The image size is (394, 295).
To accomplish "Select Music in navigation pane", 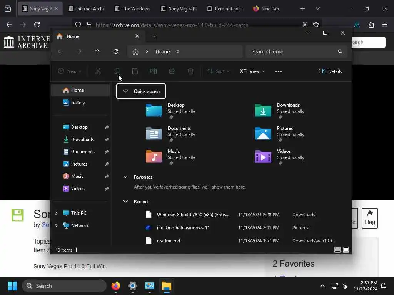I will coord(80,176).
